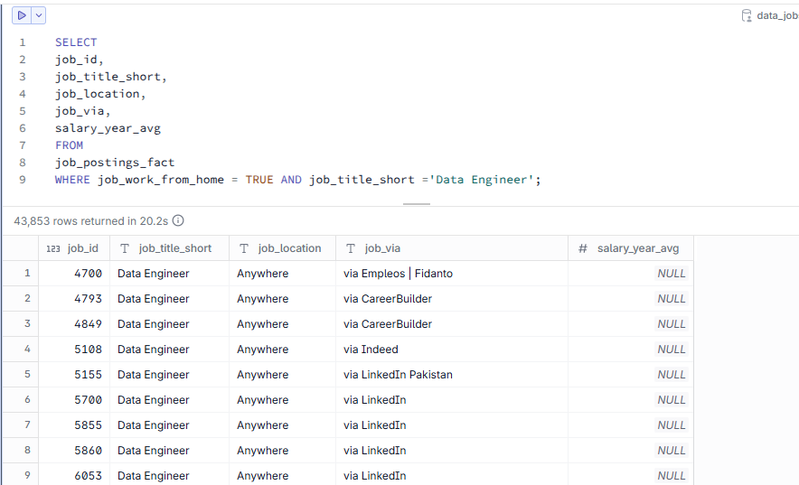Viewport: 799px width, 485px height.
Task: Click the 'via LinkedIn Pakistan' cell
Action: (452, 375)
